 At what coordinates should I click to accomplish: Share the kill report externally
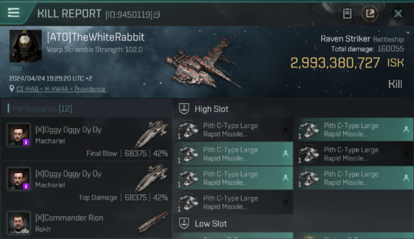pyautogui.click(x=370, y=14)
